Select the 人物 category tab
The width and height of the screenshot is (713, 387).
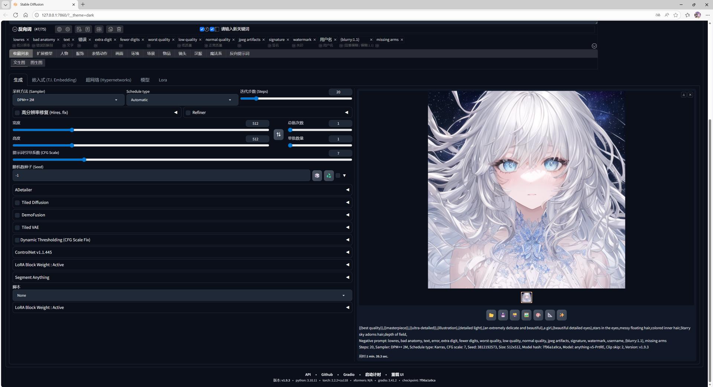(64, 54)
